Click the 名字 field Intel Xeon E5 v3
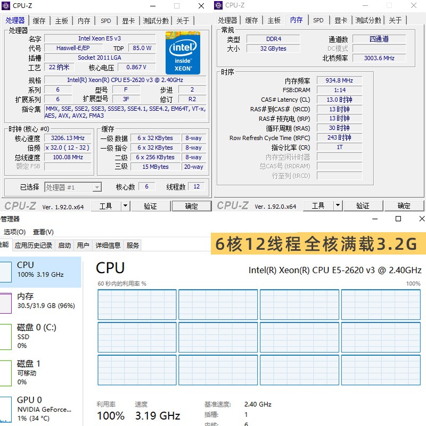The height and width of the screenshot is (426, 426). [x=100, y=38]
